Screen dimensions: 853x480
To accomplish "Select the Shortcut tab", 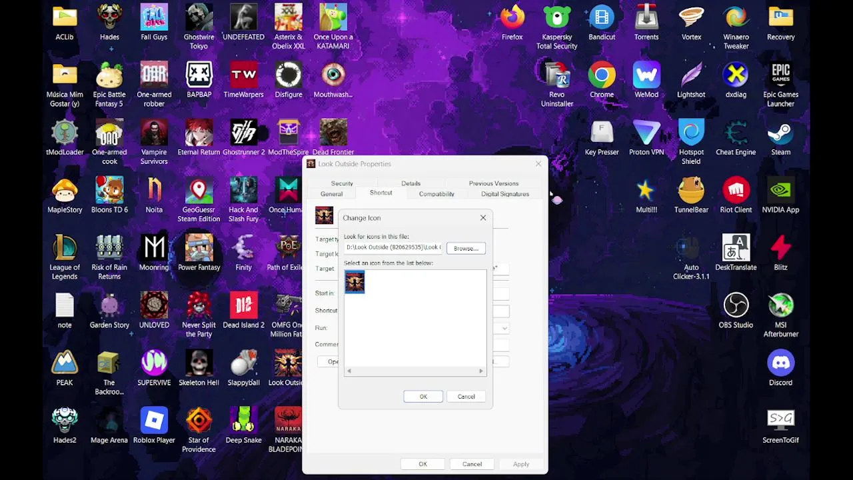I will [x=381, y=193].
